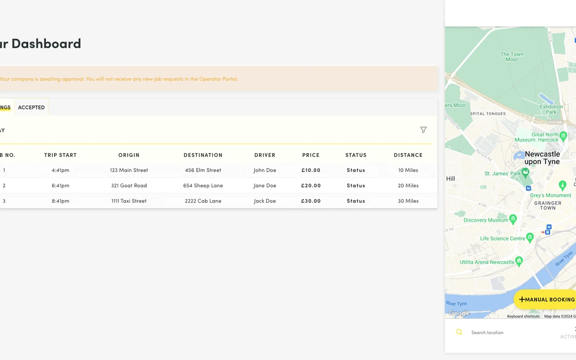Click Exhibition Park label on map
Viewport: 576px width, 360px height.
point(551,109)
